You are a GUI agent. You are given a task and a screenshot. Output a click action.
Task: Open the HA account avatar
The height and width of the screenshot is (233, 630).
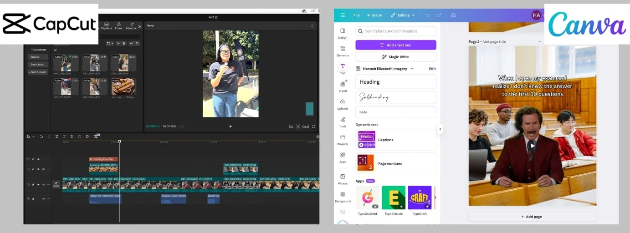(536, 15)
